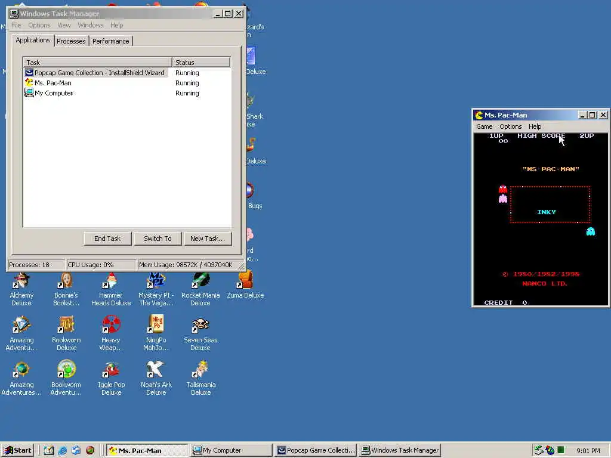Open Task Manager Windows menu
The image size is (611, 458).
91,25
